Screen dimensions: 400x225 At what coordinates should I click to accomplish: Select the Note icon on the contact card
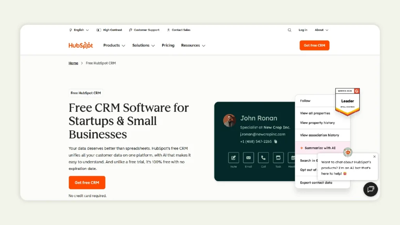pos(233,158)
